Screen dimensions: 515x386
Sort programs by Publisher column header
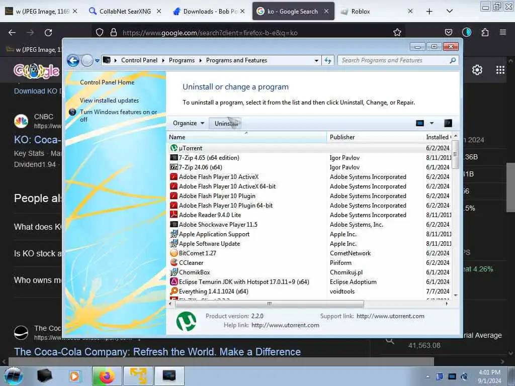(375, 137)
